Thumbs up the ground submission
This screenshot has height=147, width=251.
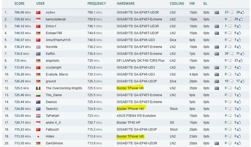(x=242, y=81)
